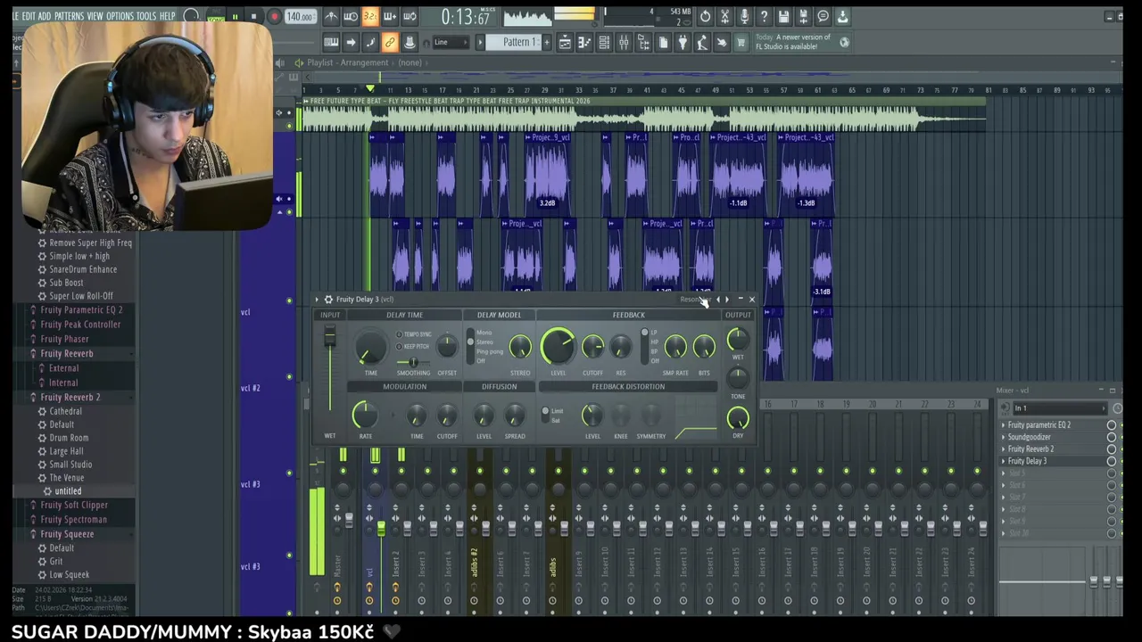Toggle the metronome icon
The height and width of the screenshot is (642, 1142).
331,16
